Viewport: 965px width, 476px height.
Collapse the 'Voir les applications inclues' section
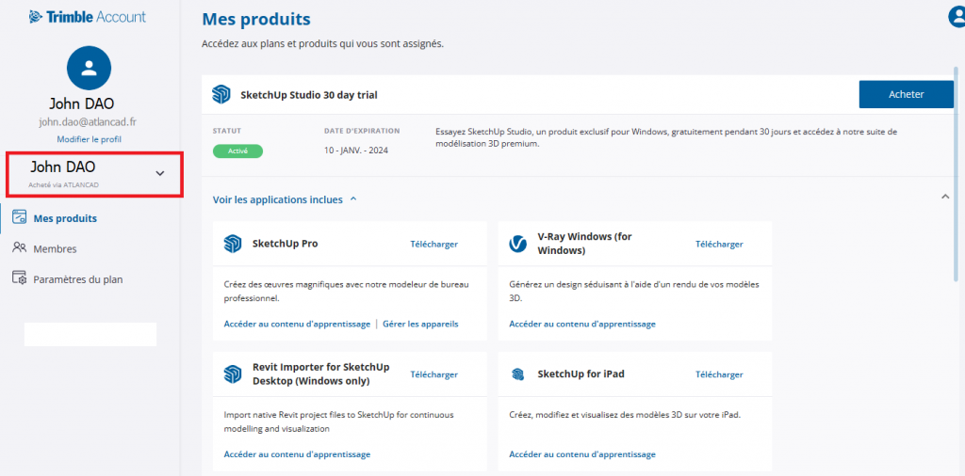pos(353,199)
